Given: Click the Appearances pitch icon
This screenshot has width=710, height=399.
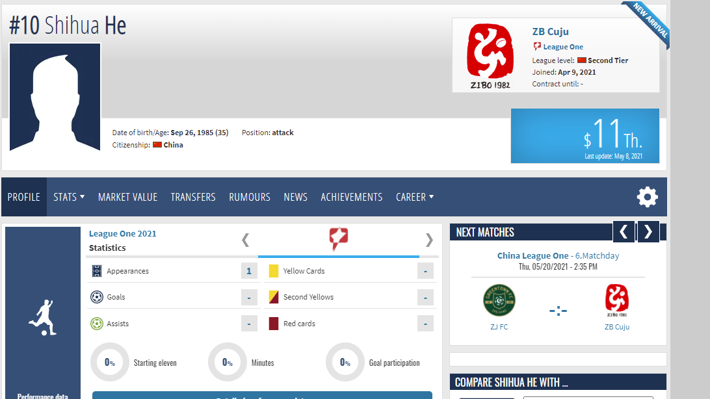Looking at the screenshot, I should click(97, 271).
